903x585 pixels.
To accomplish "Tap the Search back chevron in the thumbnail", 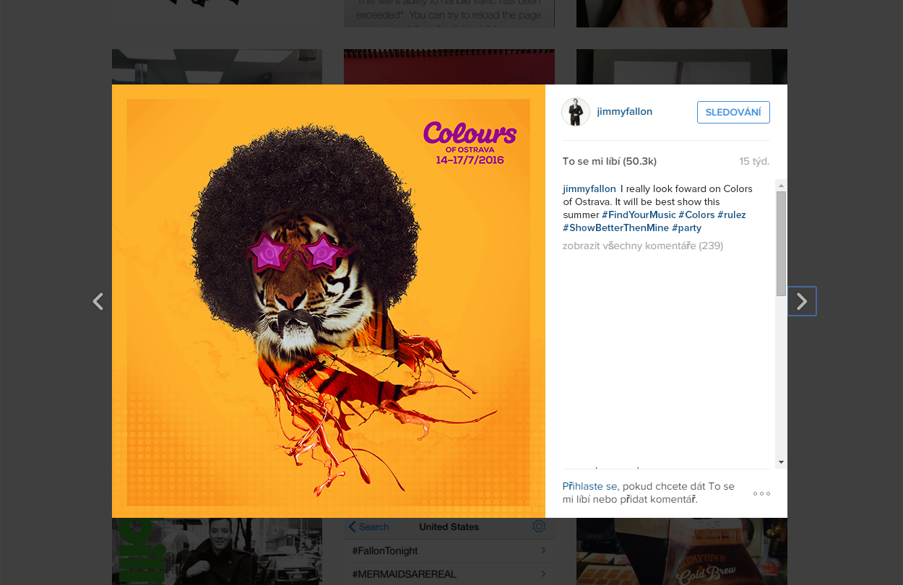I will pyautogui.click(x=353, y=527).
